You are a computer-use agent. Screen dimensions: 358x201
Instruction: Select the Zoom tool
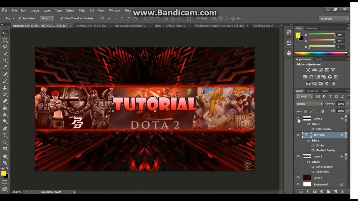(x=5, y=162)
